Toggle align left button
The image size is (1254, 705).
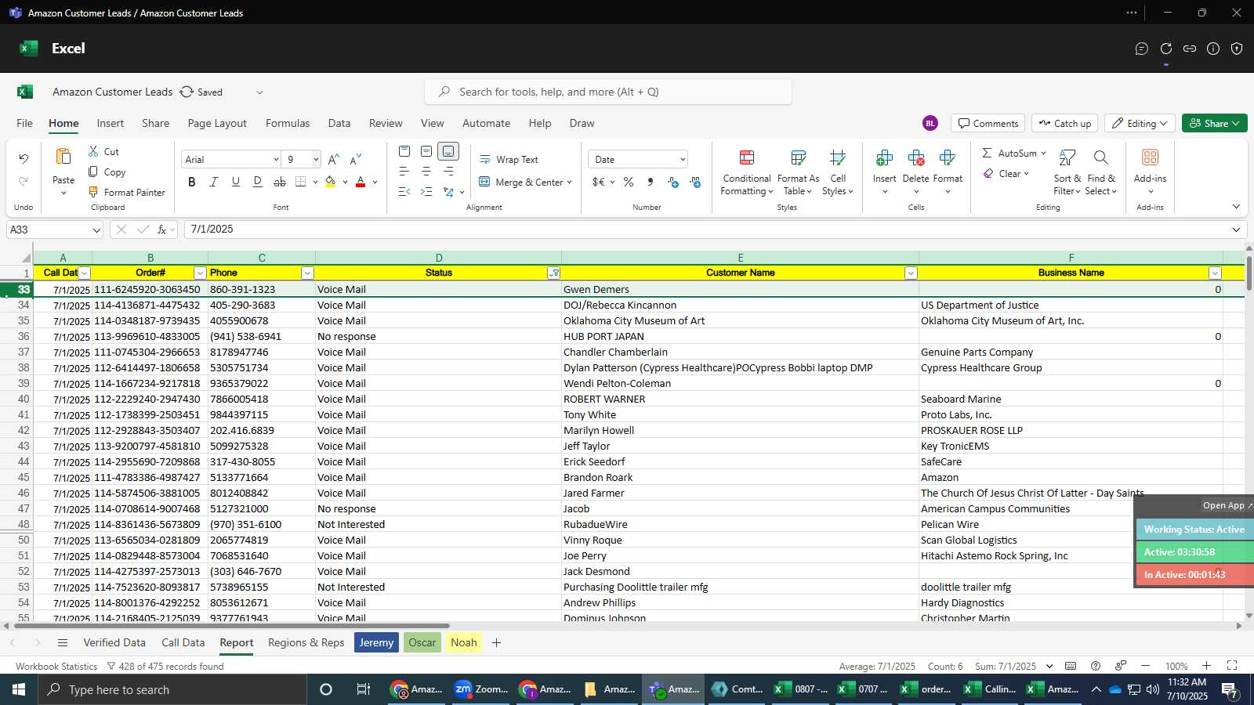click(404, 171)
